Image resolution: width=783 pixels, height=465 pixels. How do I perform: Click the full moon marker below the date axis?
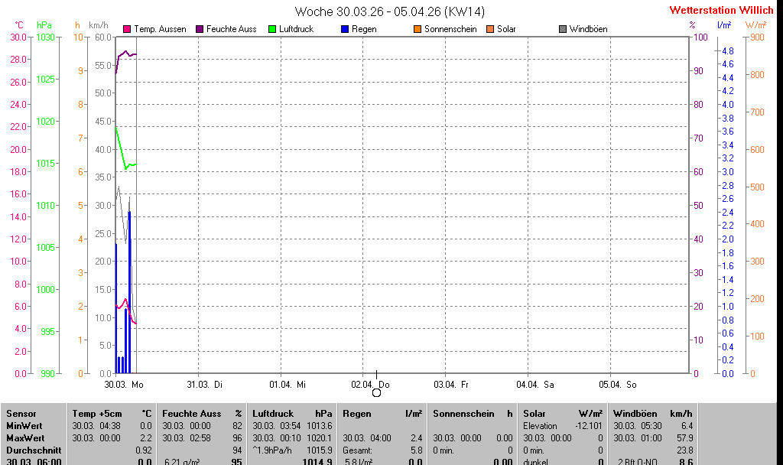(x=376, y=393)
